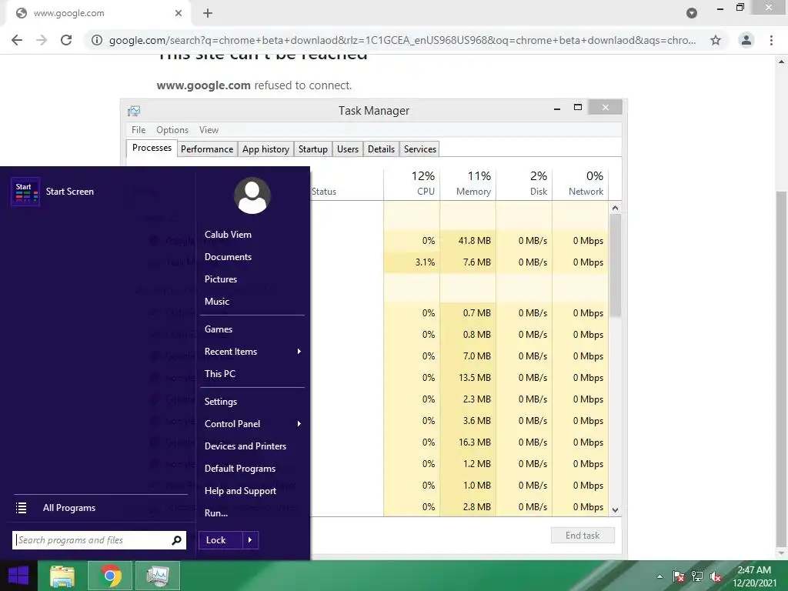
Task: Switch to Services tab
Action: click(419, 149)
